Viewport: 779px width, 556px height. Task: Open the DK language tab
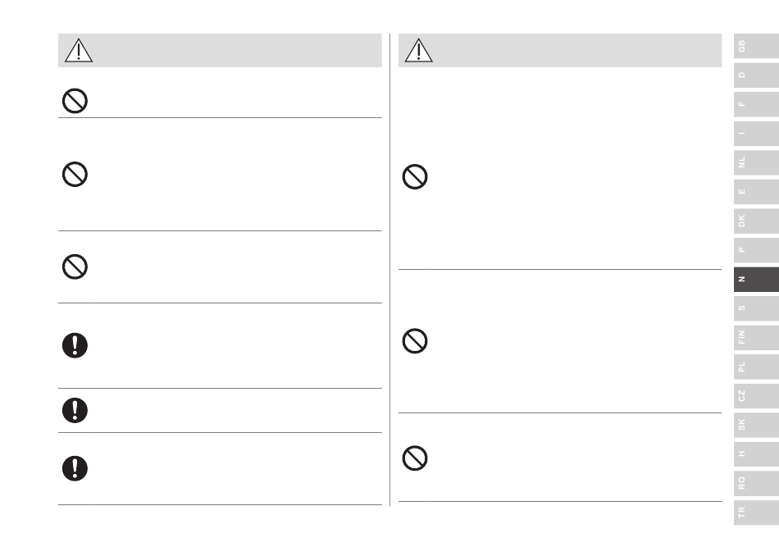click(x=756, y=221)
